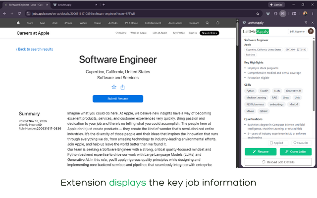Screen dimensions: 317x198
Task: Open Mac in Apple navigation
Action: click(x=43, y=23)
